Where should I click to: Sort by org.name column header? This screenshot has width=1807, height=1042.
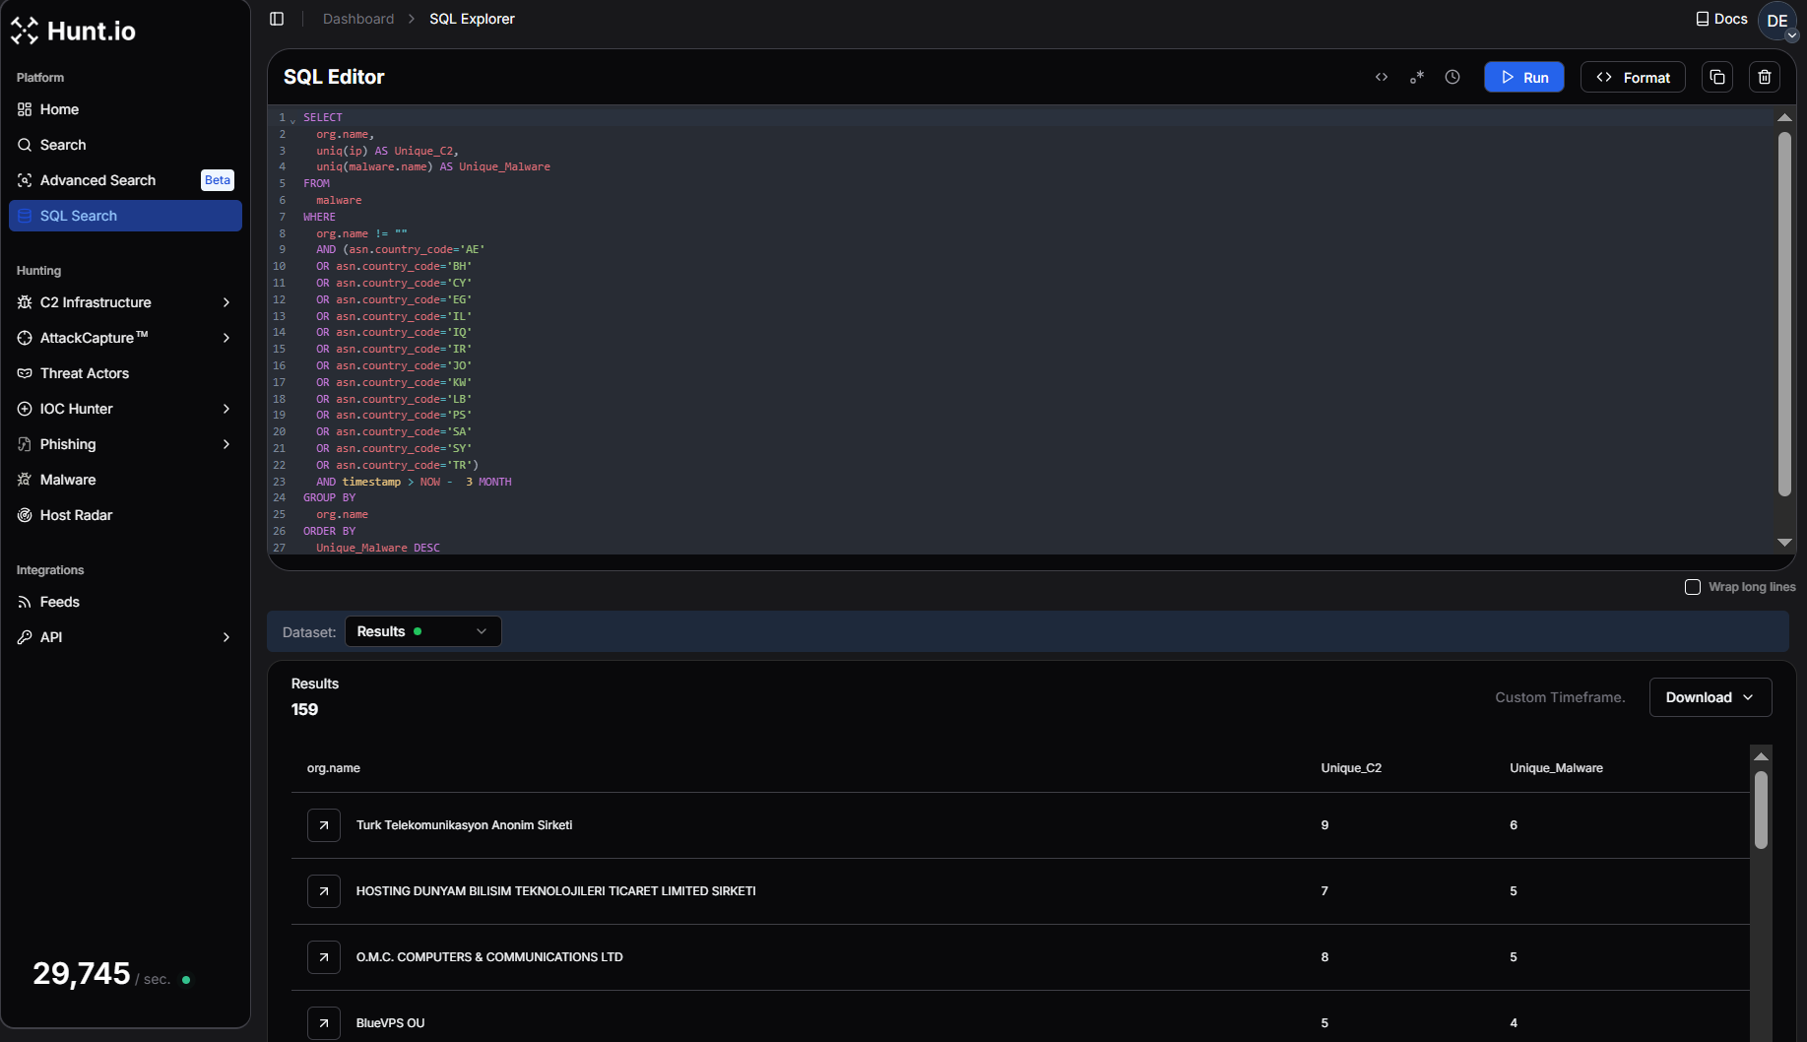pos(334,768)
